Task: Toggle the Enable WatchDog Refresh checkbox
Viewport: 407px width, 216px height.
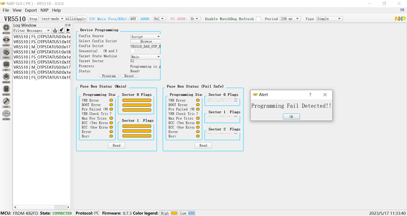Action: click(x=258, y=19)
